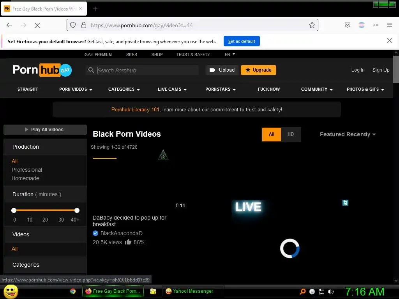Click the verified checkmark beside BlackAnacondaD
The width and height of the screenshot is (399, 299).
point(95,233)
